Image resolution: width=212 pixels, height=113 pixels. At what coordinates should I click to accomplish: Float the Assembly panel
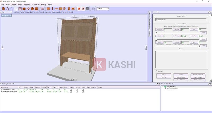[209, 12]
